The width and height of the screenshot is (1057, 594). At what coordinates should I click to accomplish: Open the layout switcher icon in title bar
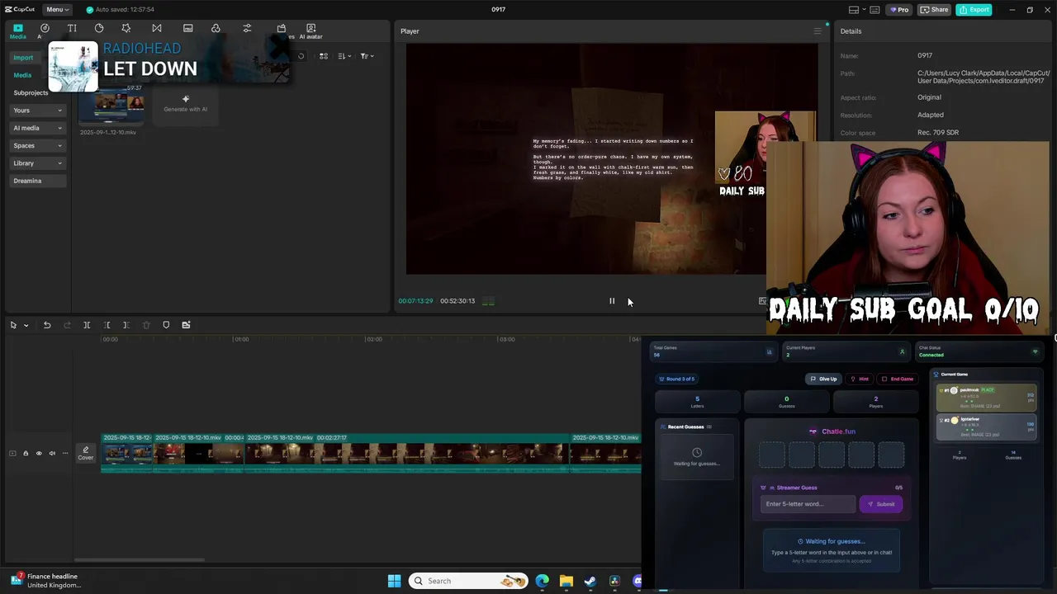(854, 10)
